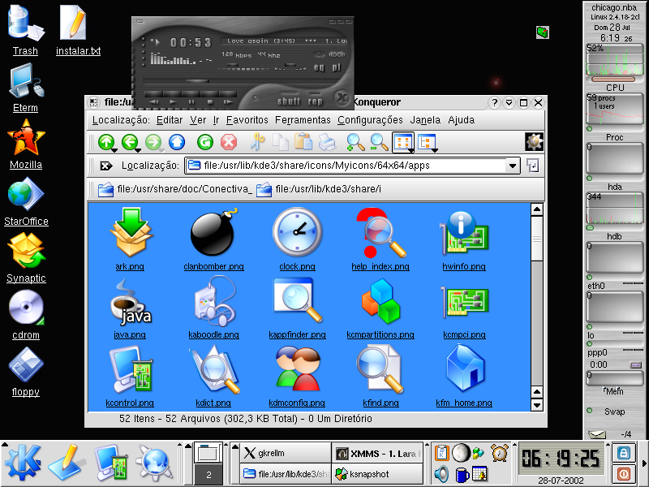The height and width of the screenshot is (487, 649).
Task: Select the kaboodle.png file
Action: [213, 308]
